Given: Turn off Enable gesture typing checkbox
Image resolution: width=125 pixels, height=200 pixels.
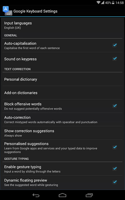Looking at the screenshot, I should point(115,169).
